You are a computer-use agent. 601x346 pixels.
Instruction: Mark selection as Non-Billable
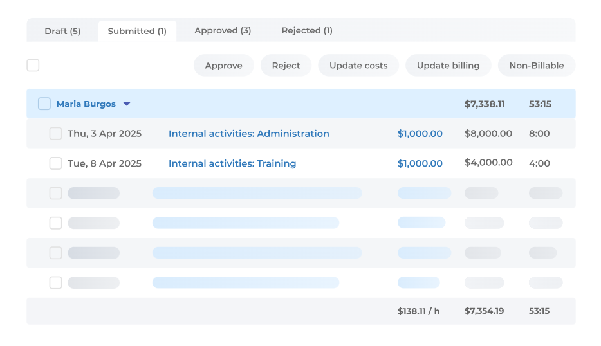[536, 66]
